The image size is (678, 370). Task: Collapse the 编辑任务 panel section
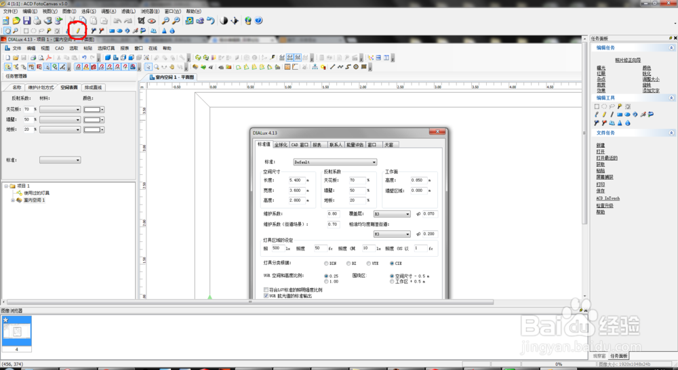point(671,48)
